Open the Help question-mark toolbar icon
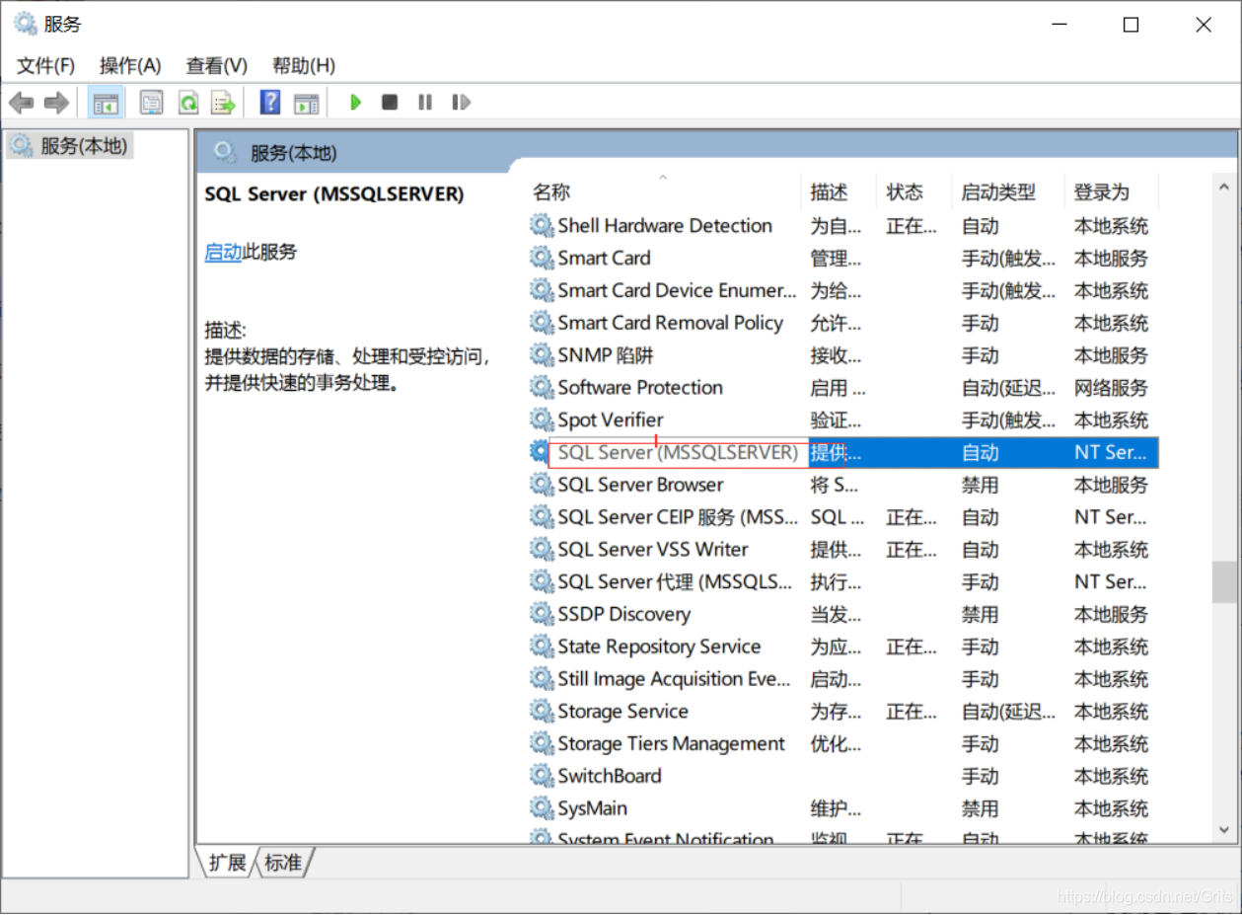1242x915 pixels. 270,102
